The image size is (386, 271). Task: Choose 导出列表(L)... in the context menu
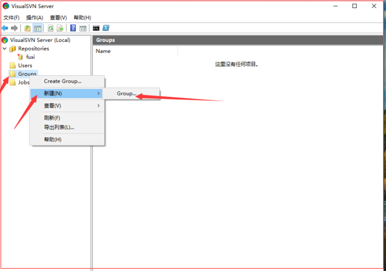[67, 127]
